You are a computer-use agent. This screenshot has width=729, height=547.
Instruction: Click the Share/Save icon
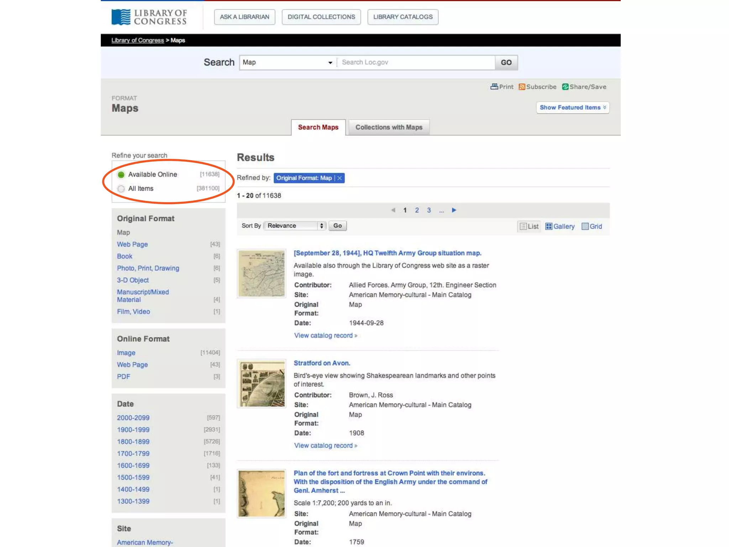[x=565, y=87]
